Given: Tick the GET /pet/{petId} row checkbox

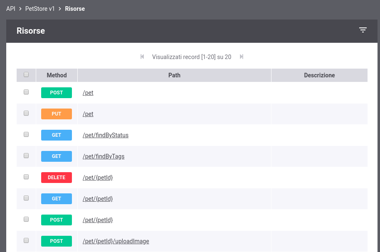Looking at the screenshot, I should 26,198.
